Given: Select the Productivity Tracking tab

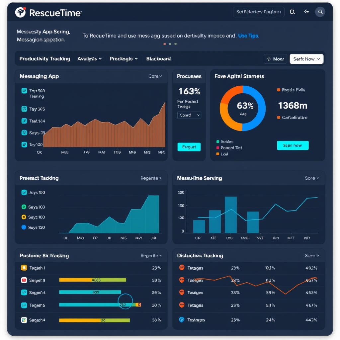Looking at the screenshot, I should pyautogui.click(x=45, y=59).
